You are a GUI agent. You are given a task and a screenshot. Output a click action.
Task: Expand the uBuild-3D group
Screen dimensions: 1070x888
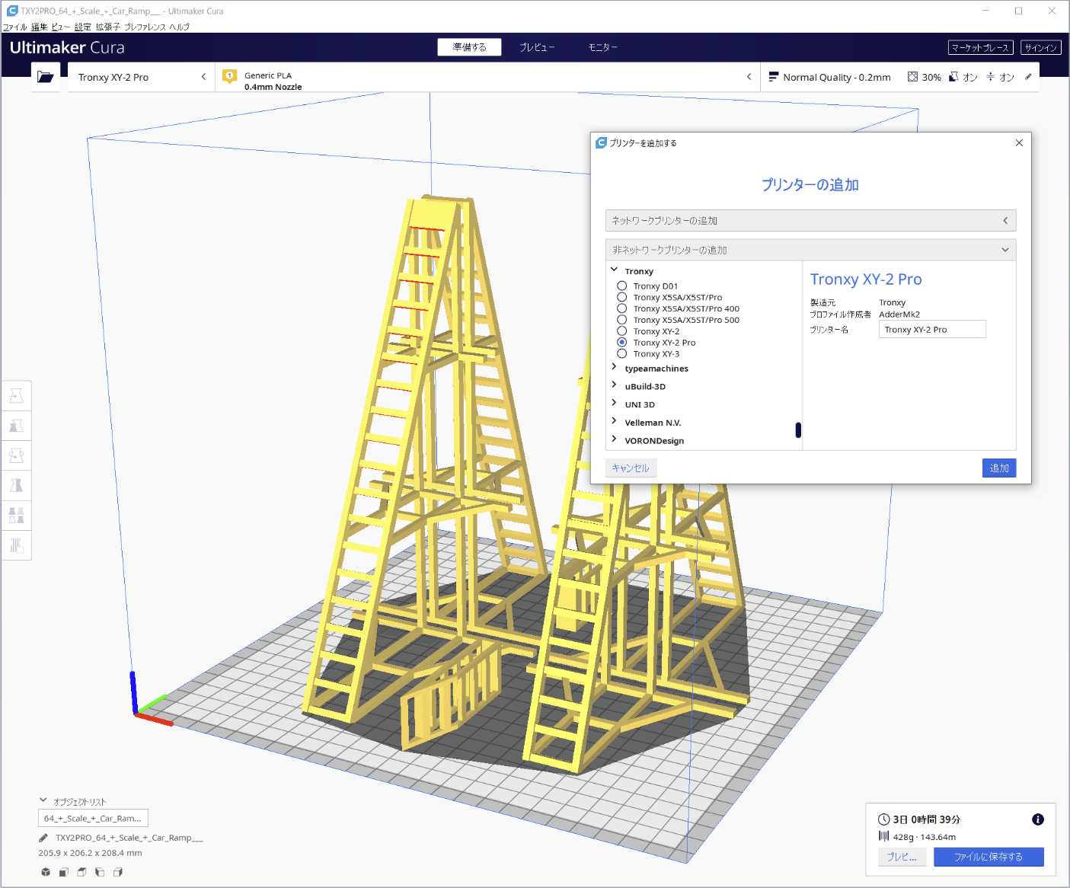coord(614,385)
